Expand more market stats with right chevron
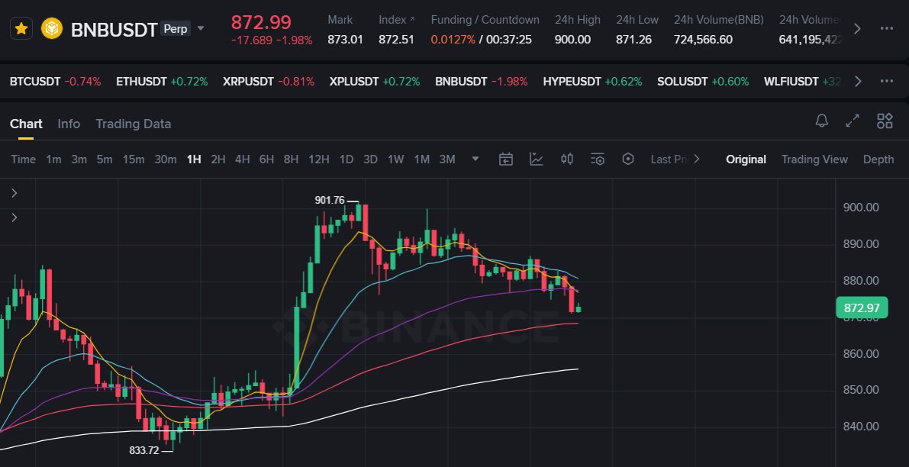The height and width of the screenshot is (467, 909). [857, 28]
